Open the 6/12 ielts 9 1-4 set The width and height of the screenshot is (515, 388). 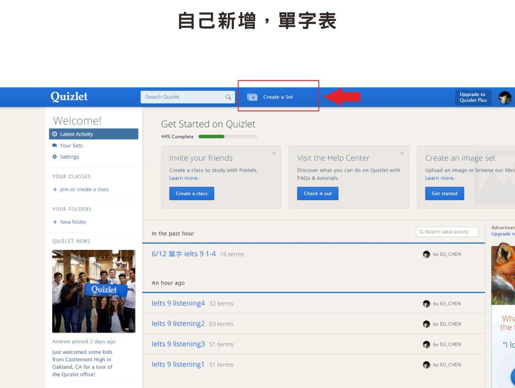pyautogui.click(x=184, y=254)
